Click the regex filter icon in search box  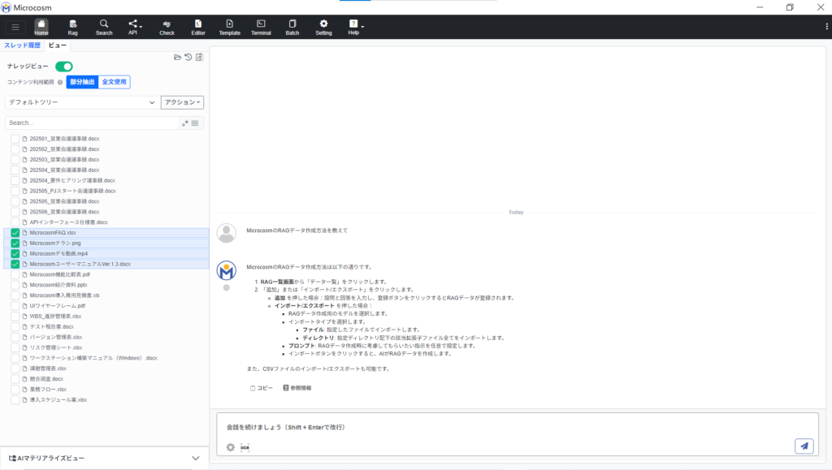point(185,123)
